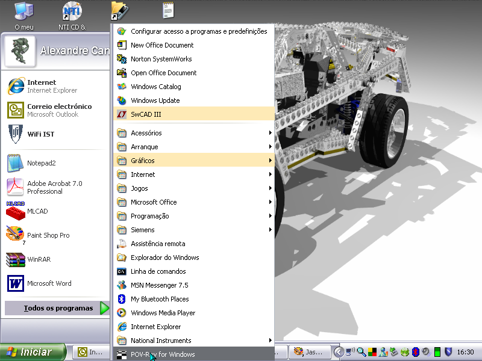Open Assistência remota
The height and width of the screenshot is (361, 482).
[193, 244]
